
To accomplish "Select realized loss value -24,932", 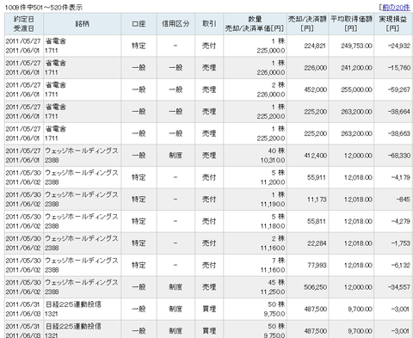I will [x=398, y=46].
